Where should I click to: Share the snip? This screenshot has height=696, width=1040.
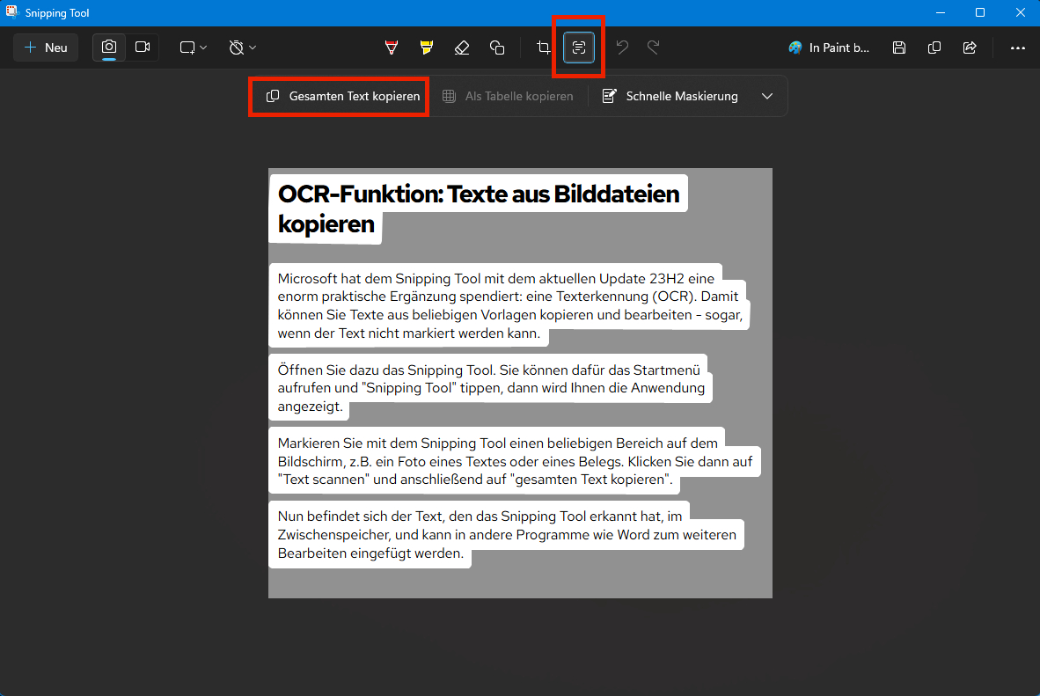tap(969, 48)
